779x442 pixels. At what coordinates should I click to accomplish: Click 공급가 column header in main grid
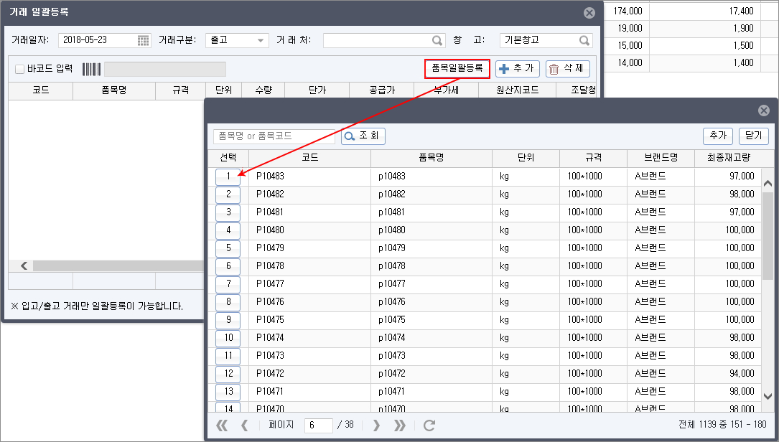[x=381, y=90]
